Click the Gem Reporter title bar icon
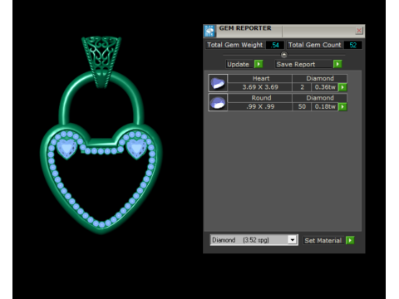Viewport: 399px width, 299px height. (209, 31)
